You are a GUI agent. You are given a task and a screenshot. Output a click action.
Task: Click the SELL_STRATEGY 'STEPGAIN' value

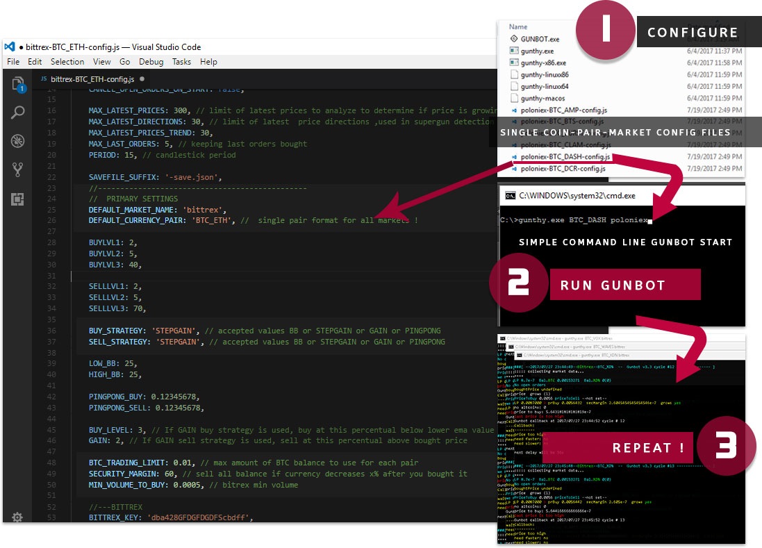(x=179, y=342)
